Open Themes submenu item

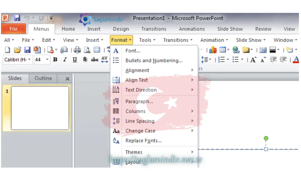click(154, 152)
